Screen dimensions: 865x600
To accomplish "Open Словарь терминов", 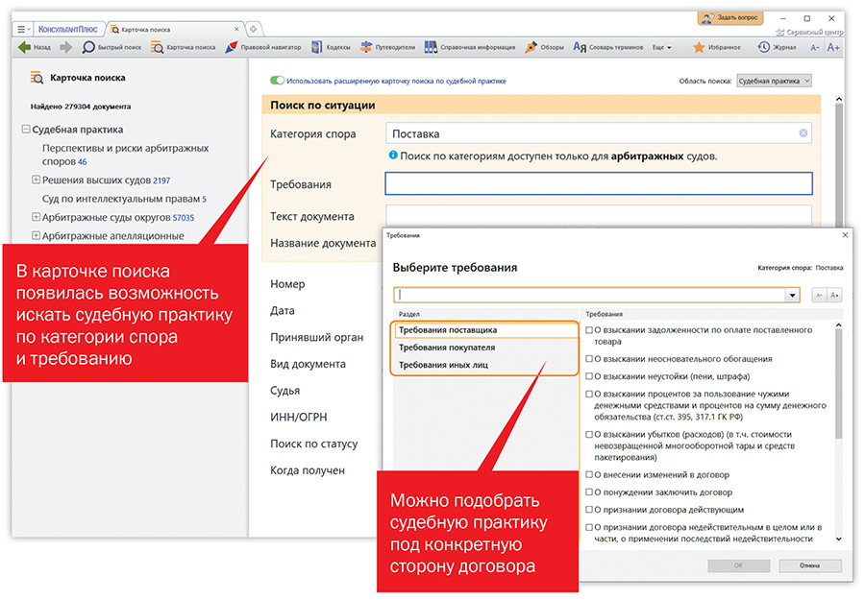I will [x=609, y=47].
